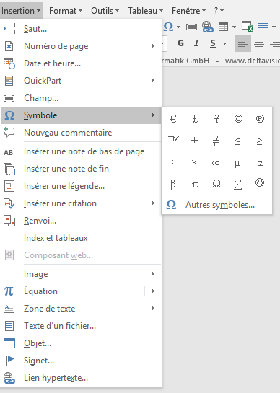Insert the registered trademark symbol
Viewport: 280px width, 393px height.
(x=260, y=118)
